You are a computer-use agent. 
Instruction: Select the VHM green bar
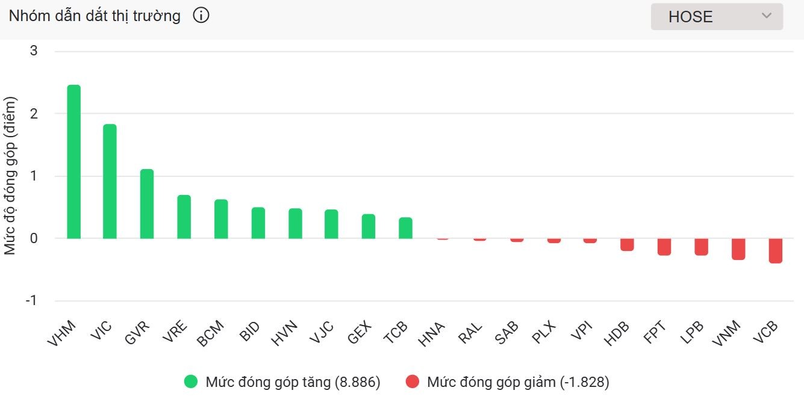tap(73, 162)
